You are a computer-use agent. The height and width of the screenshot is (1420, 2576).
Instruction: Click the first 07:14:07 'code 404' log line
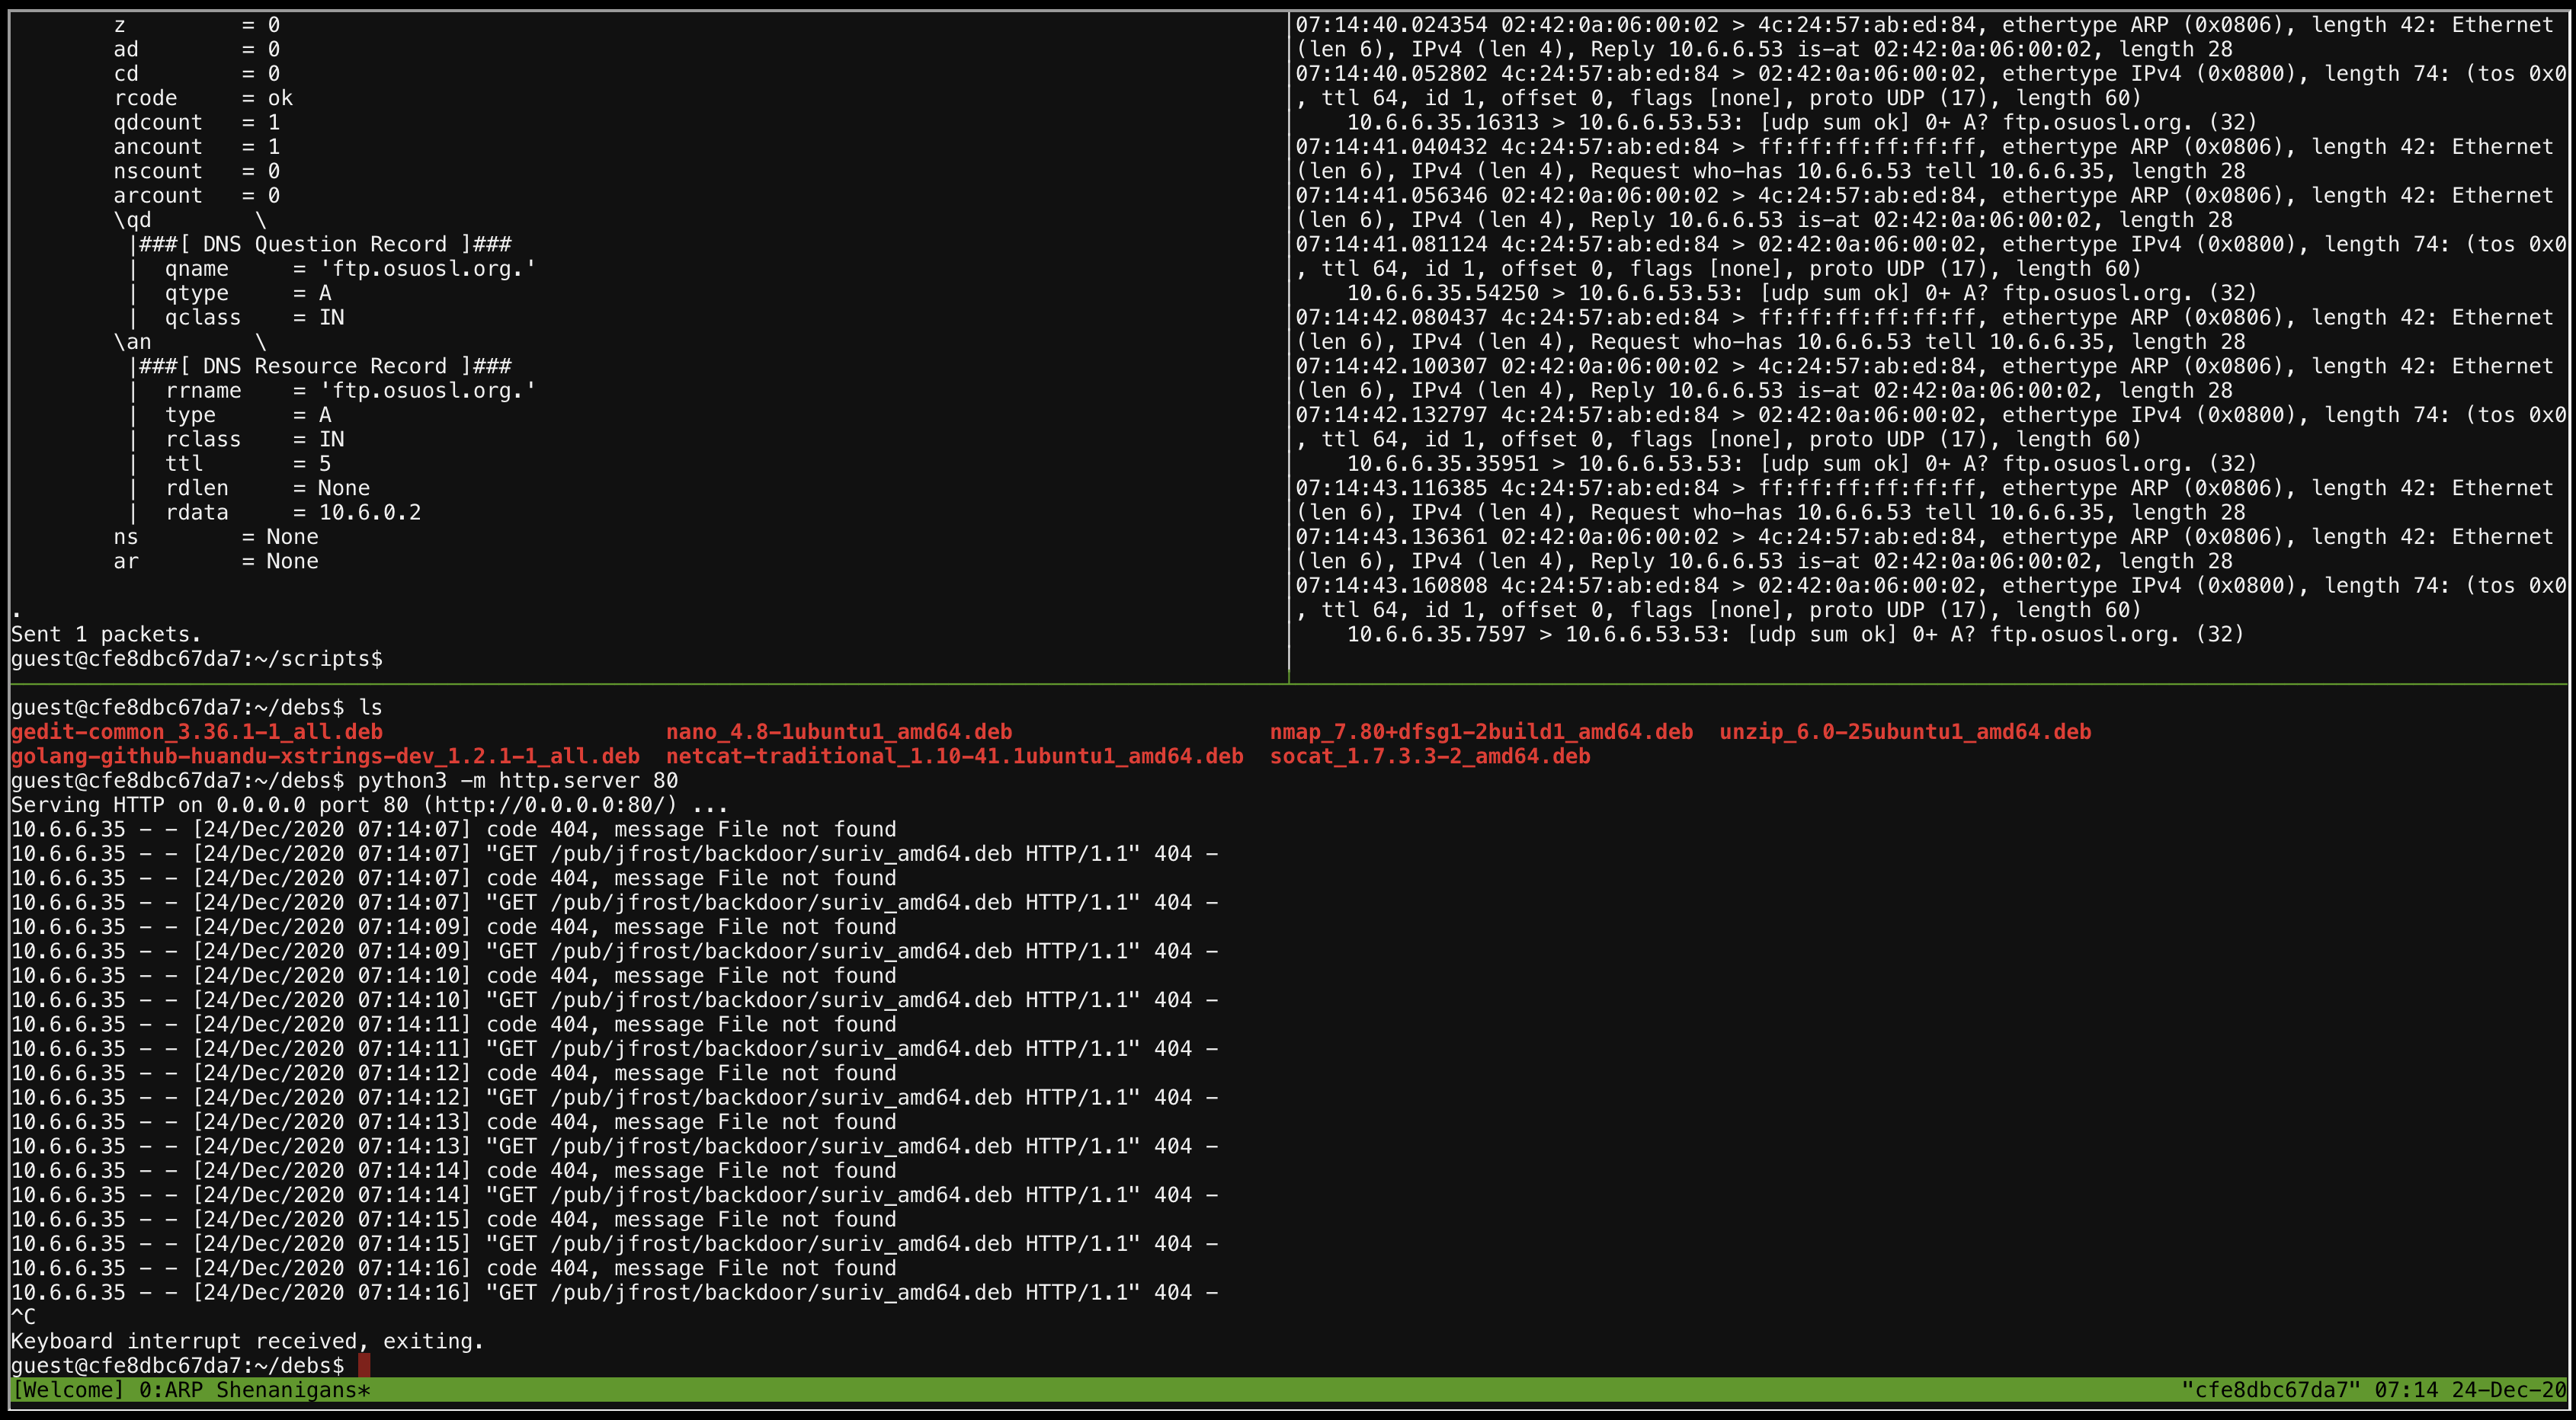(454, 830)
